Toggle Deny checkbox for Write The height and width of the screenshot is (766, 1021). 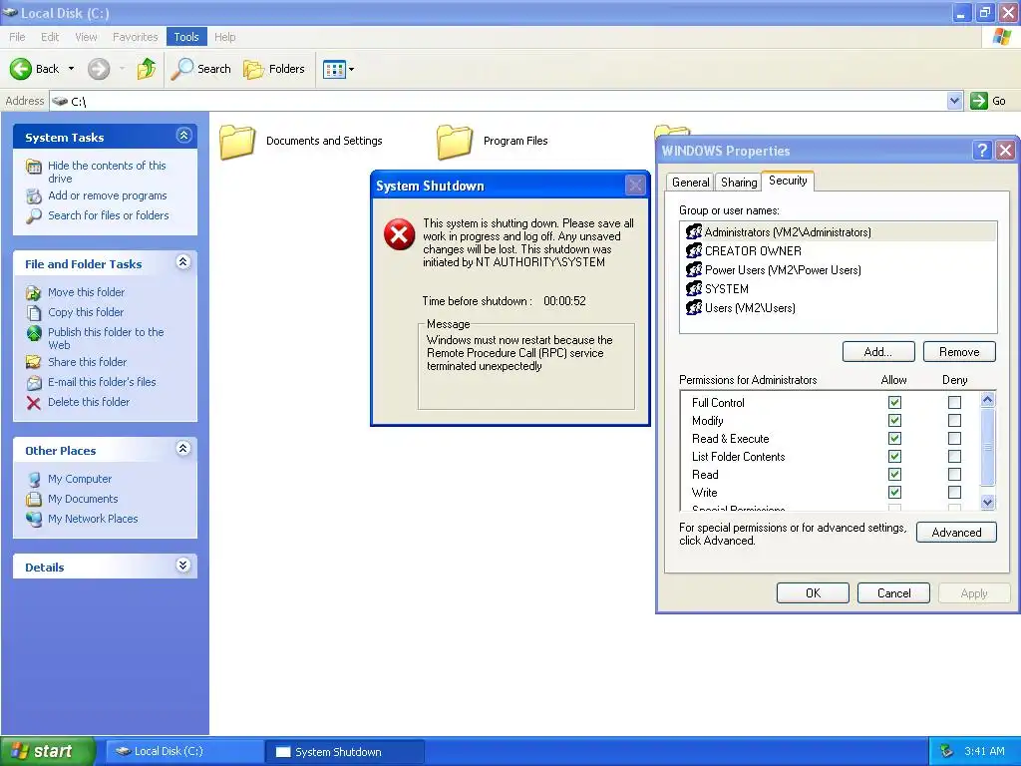pyautogui.click(x=954, y=493)
